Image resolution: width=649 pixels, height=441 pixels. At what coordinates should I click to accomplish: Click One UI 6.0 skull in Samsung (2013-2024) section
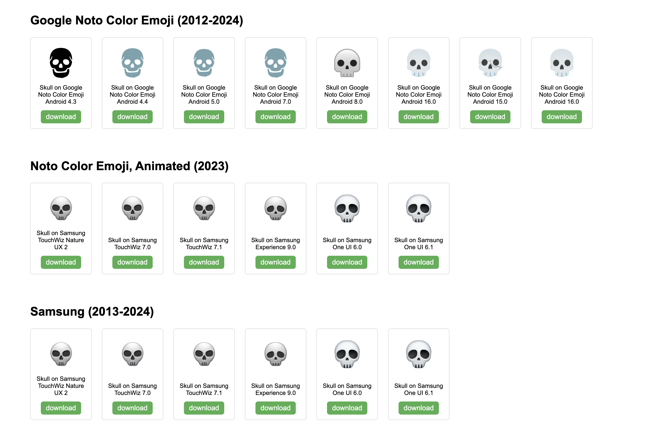pos(347,354)
